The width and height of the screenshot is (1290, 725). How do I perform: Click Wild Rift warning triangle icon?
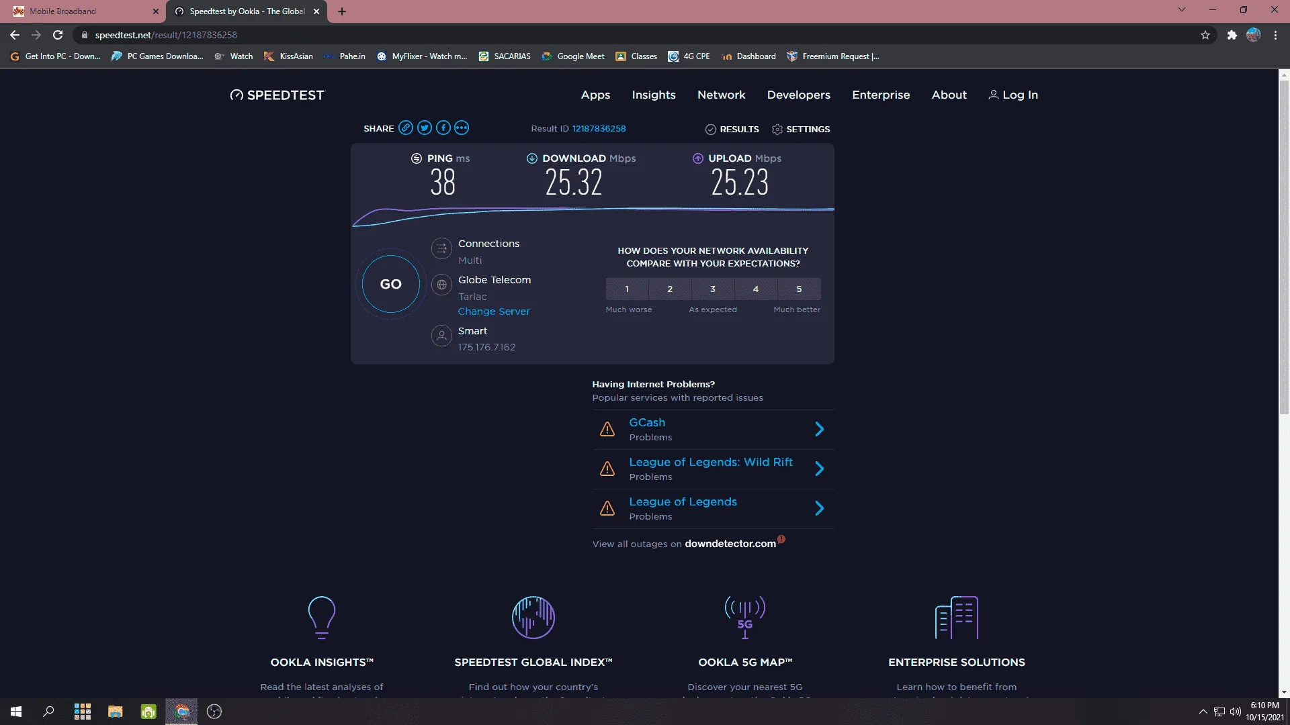pyautogui.click(x=607, y=469)
